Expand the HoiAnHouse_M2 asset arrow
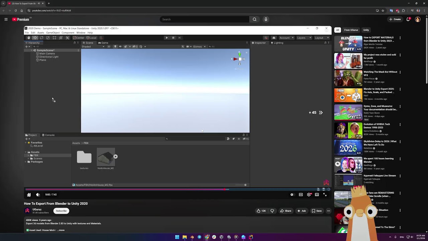 tap(115, 156)
